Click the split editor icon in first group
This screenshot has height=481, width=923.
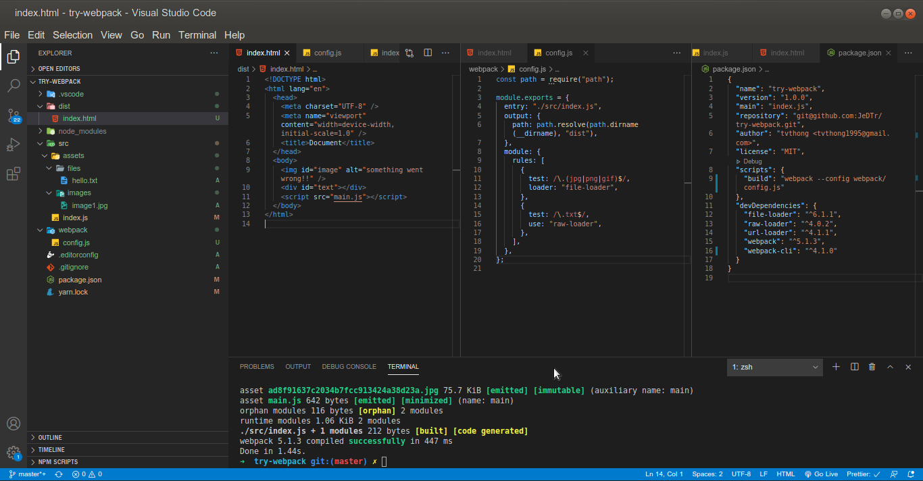tap(428, 53)
